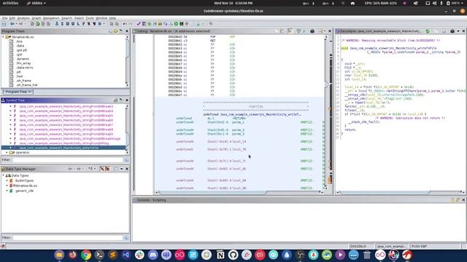The width and height of the screenshot is (467, 262).
Task: Select the .eh_frame section in Program Trees
Action: coord(23,81)
